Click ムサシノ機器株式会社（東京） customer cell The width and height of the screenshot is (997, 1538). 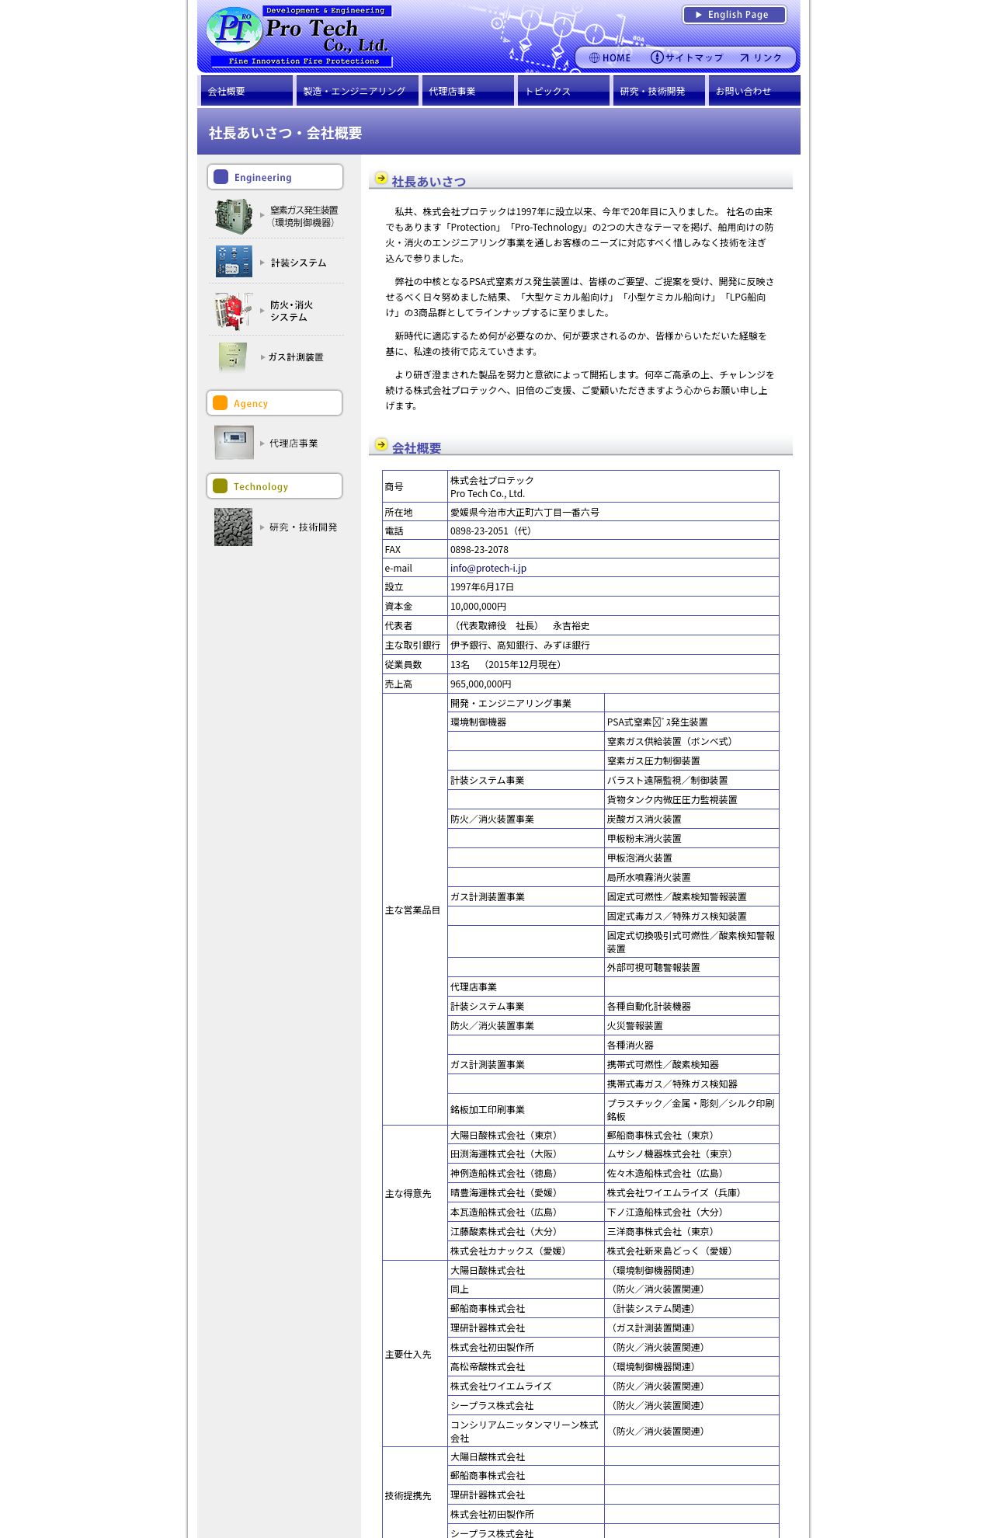(x=692, y=1153)
